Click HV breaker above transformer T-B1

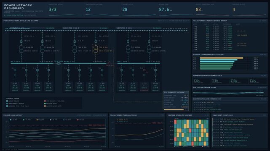[75, 42]
